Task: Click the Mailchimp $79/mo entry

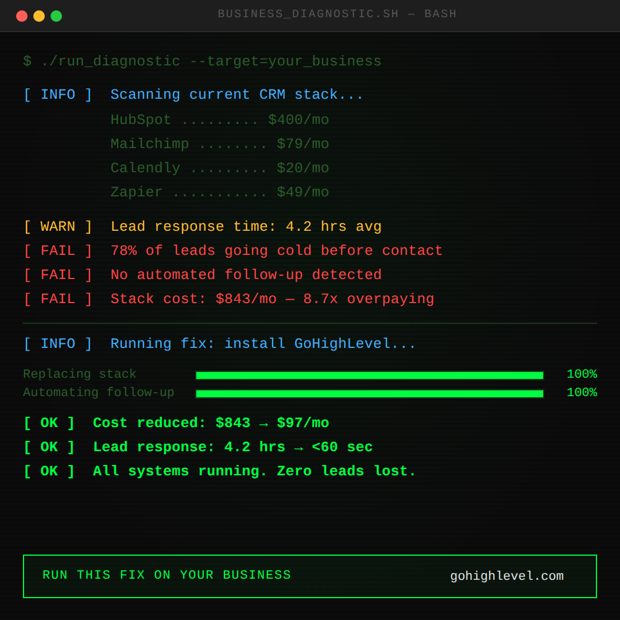Action: (x=219, y=144)
